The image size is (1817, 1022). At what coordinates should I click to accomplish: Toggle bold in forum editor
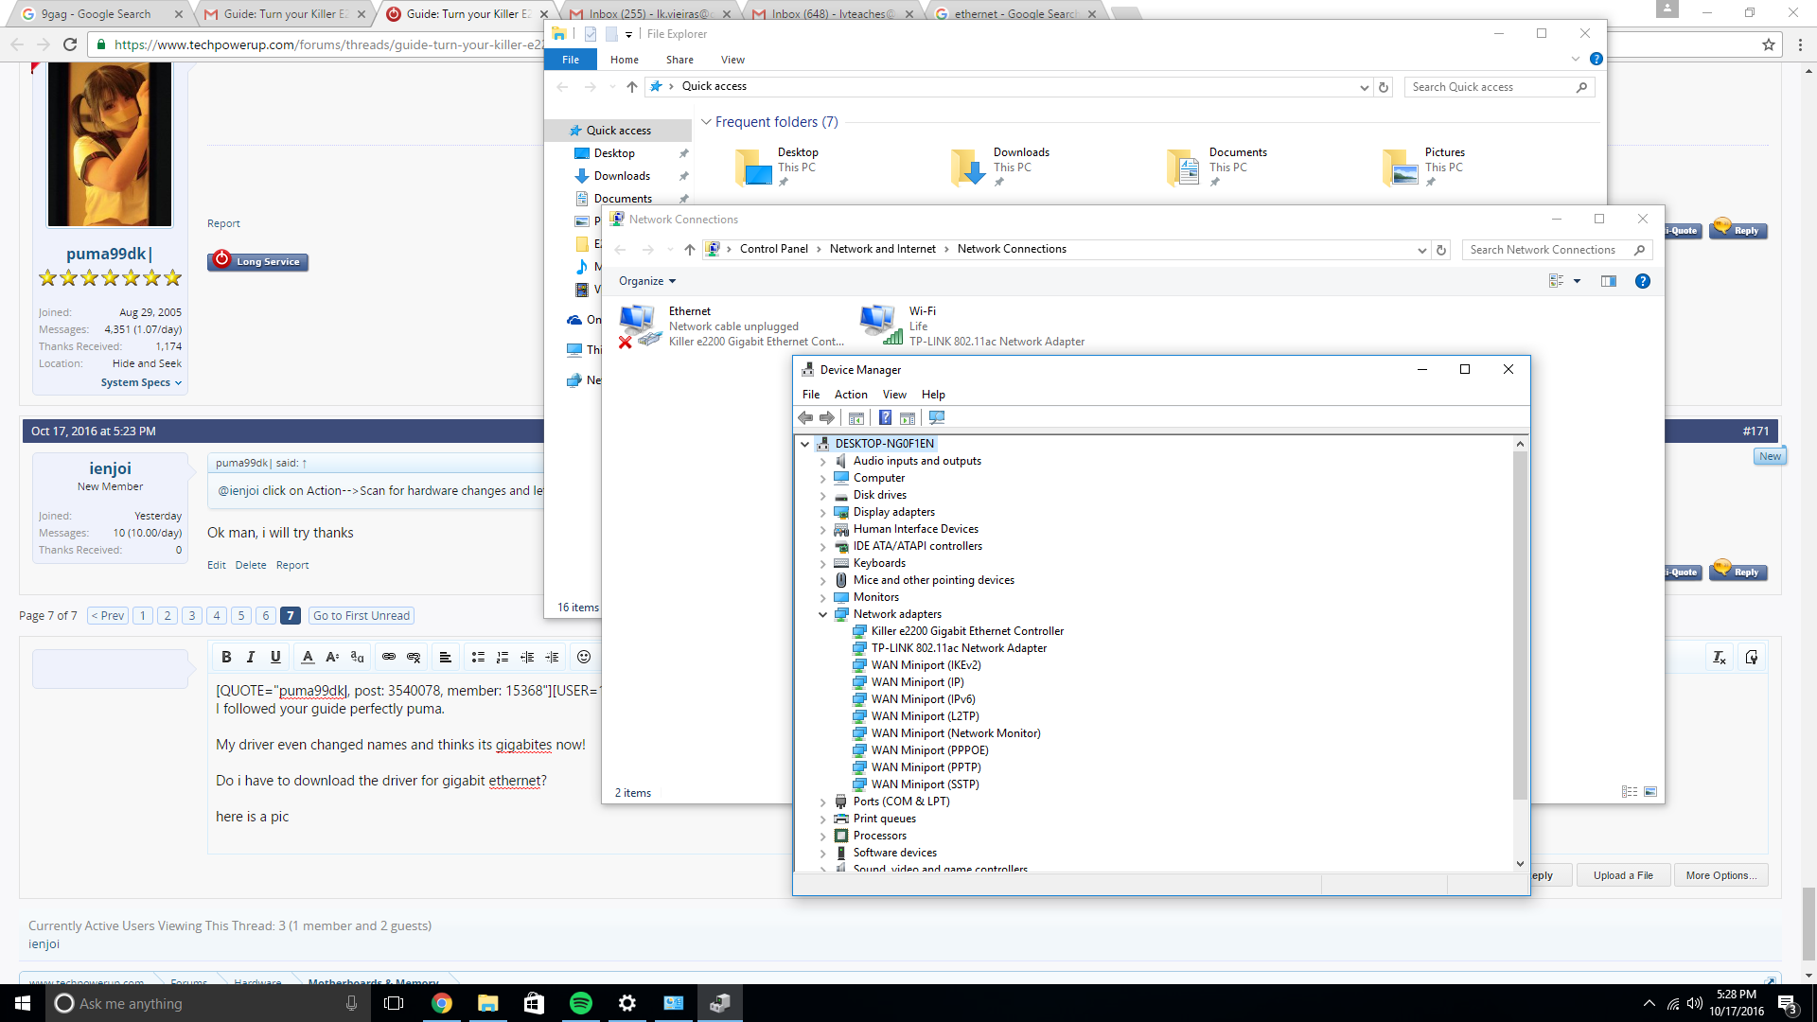click(226, 657)
